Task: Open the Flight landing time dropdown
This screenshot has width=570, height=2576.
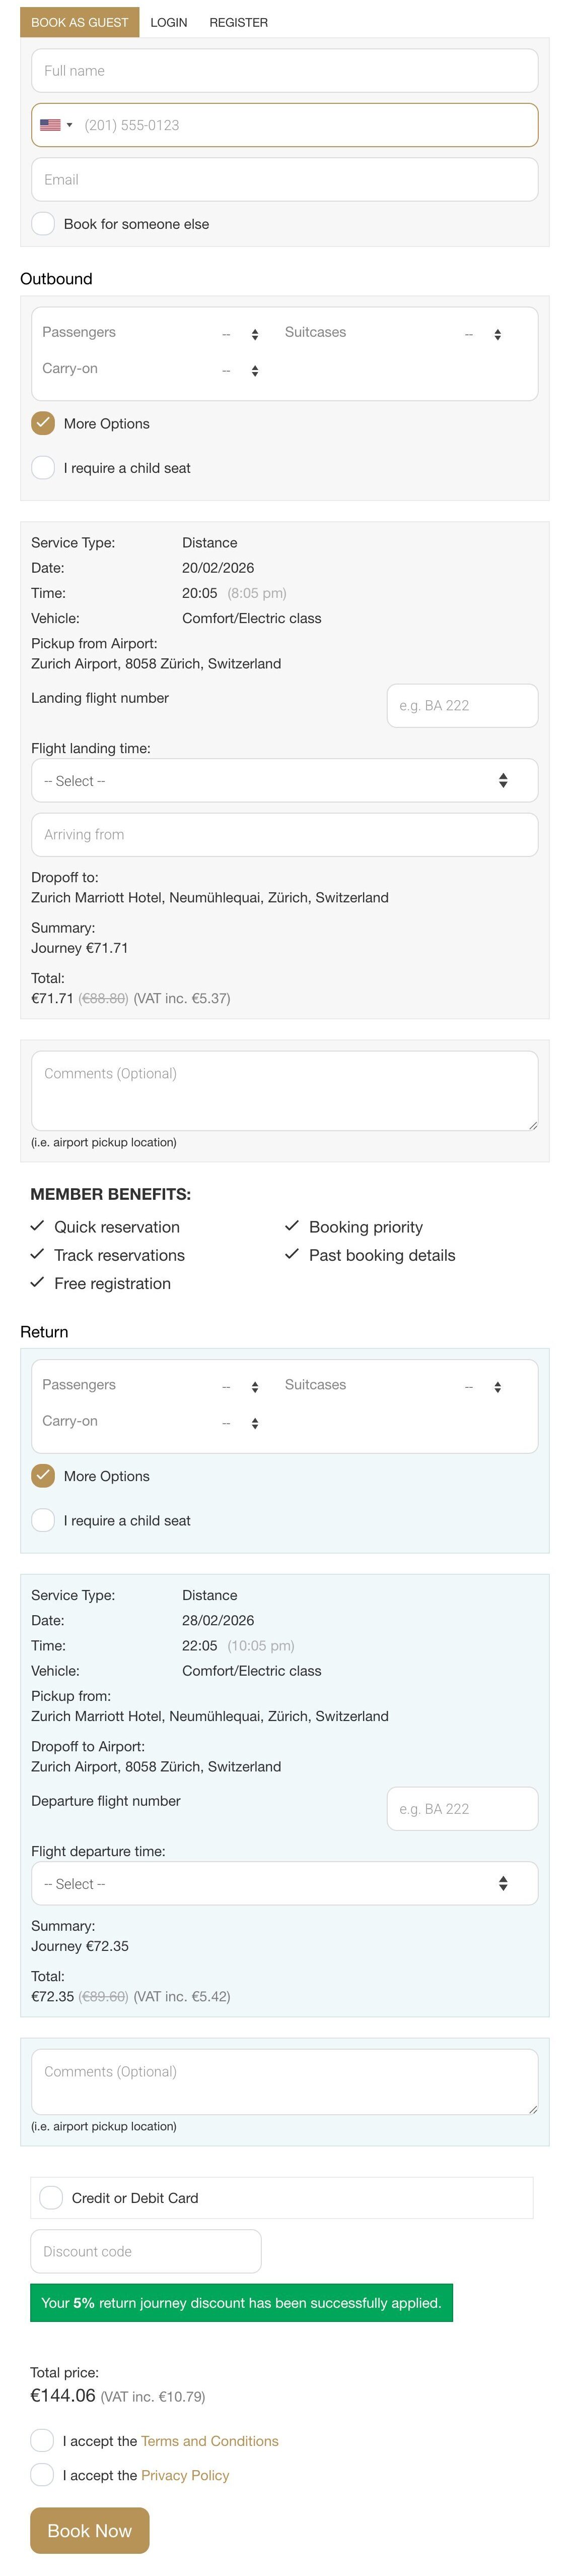Action: (284, 780)
